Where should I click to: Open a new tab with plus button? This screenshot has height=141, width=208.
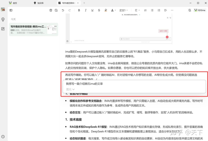point(84,3)
